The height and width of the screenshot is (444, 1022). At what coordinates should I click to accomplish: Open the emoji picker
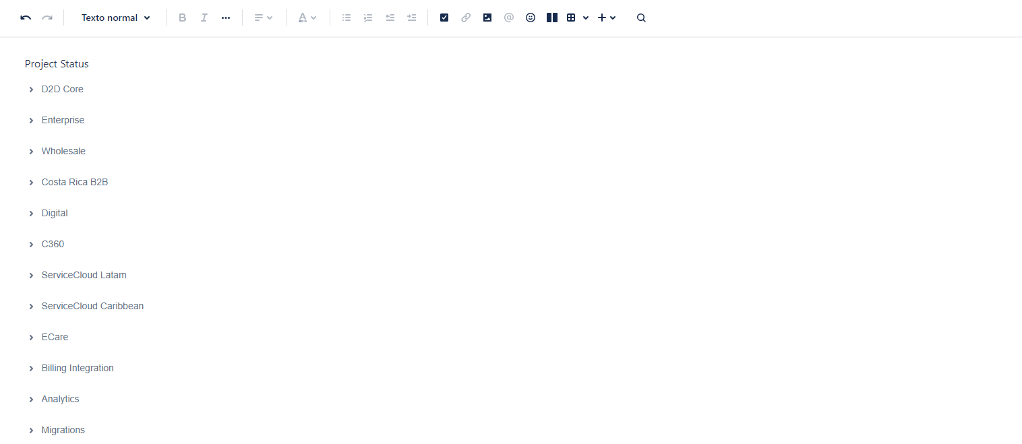(531, 18)
